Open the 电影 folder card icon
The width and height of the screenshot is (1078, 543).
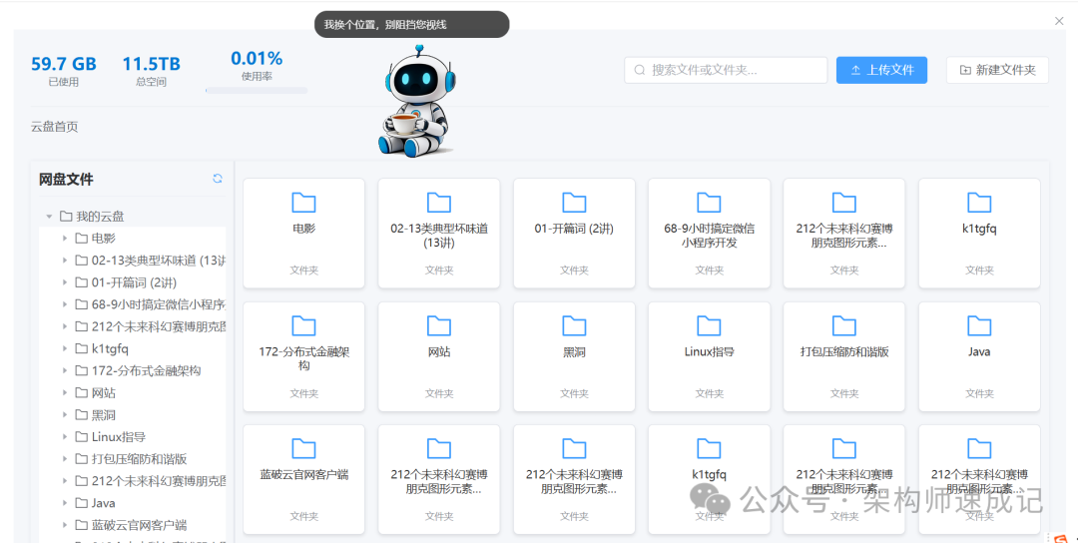pyautogui.click(x=303, y=203)
